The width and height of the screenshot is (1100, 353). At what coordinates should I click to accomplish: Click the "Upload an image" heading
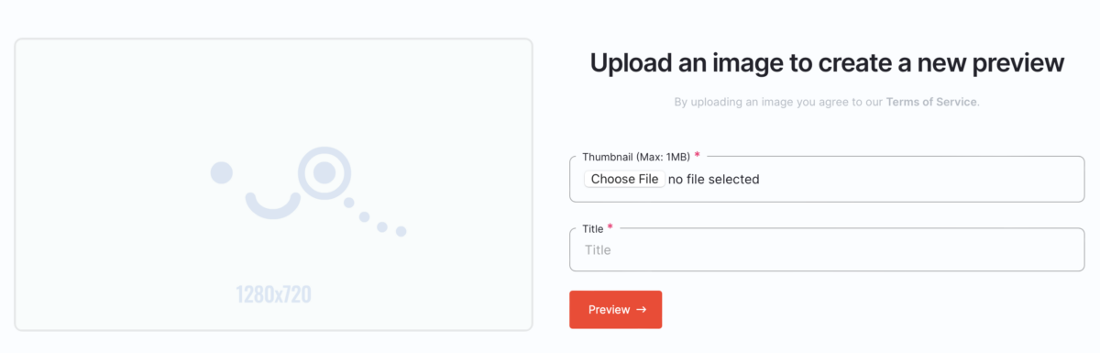click(x=827, y=62)
